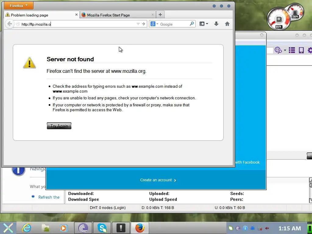Click the BitTorrent tray icon

[x=238, y=228]
